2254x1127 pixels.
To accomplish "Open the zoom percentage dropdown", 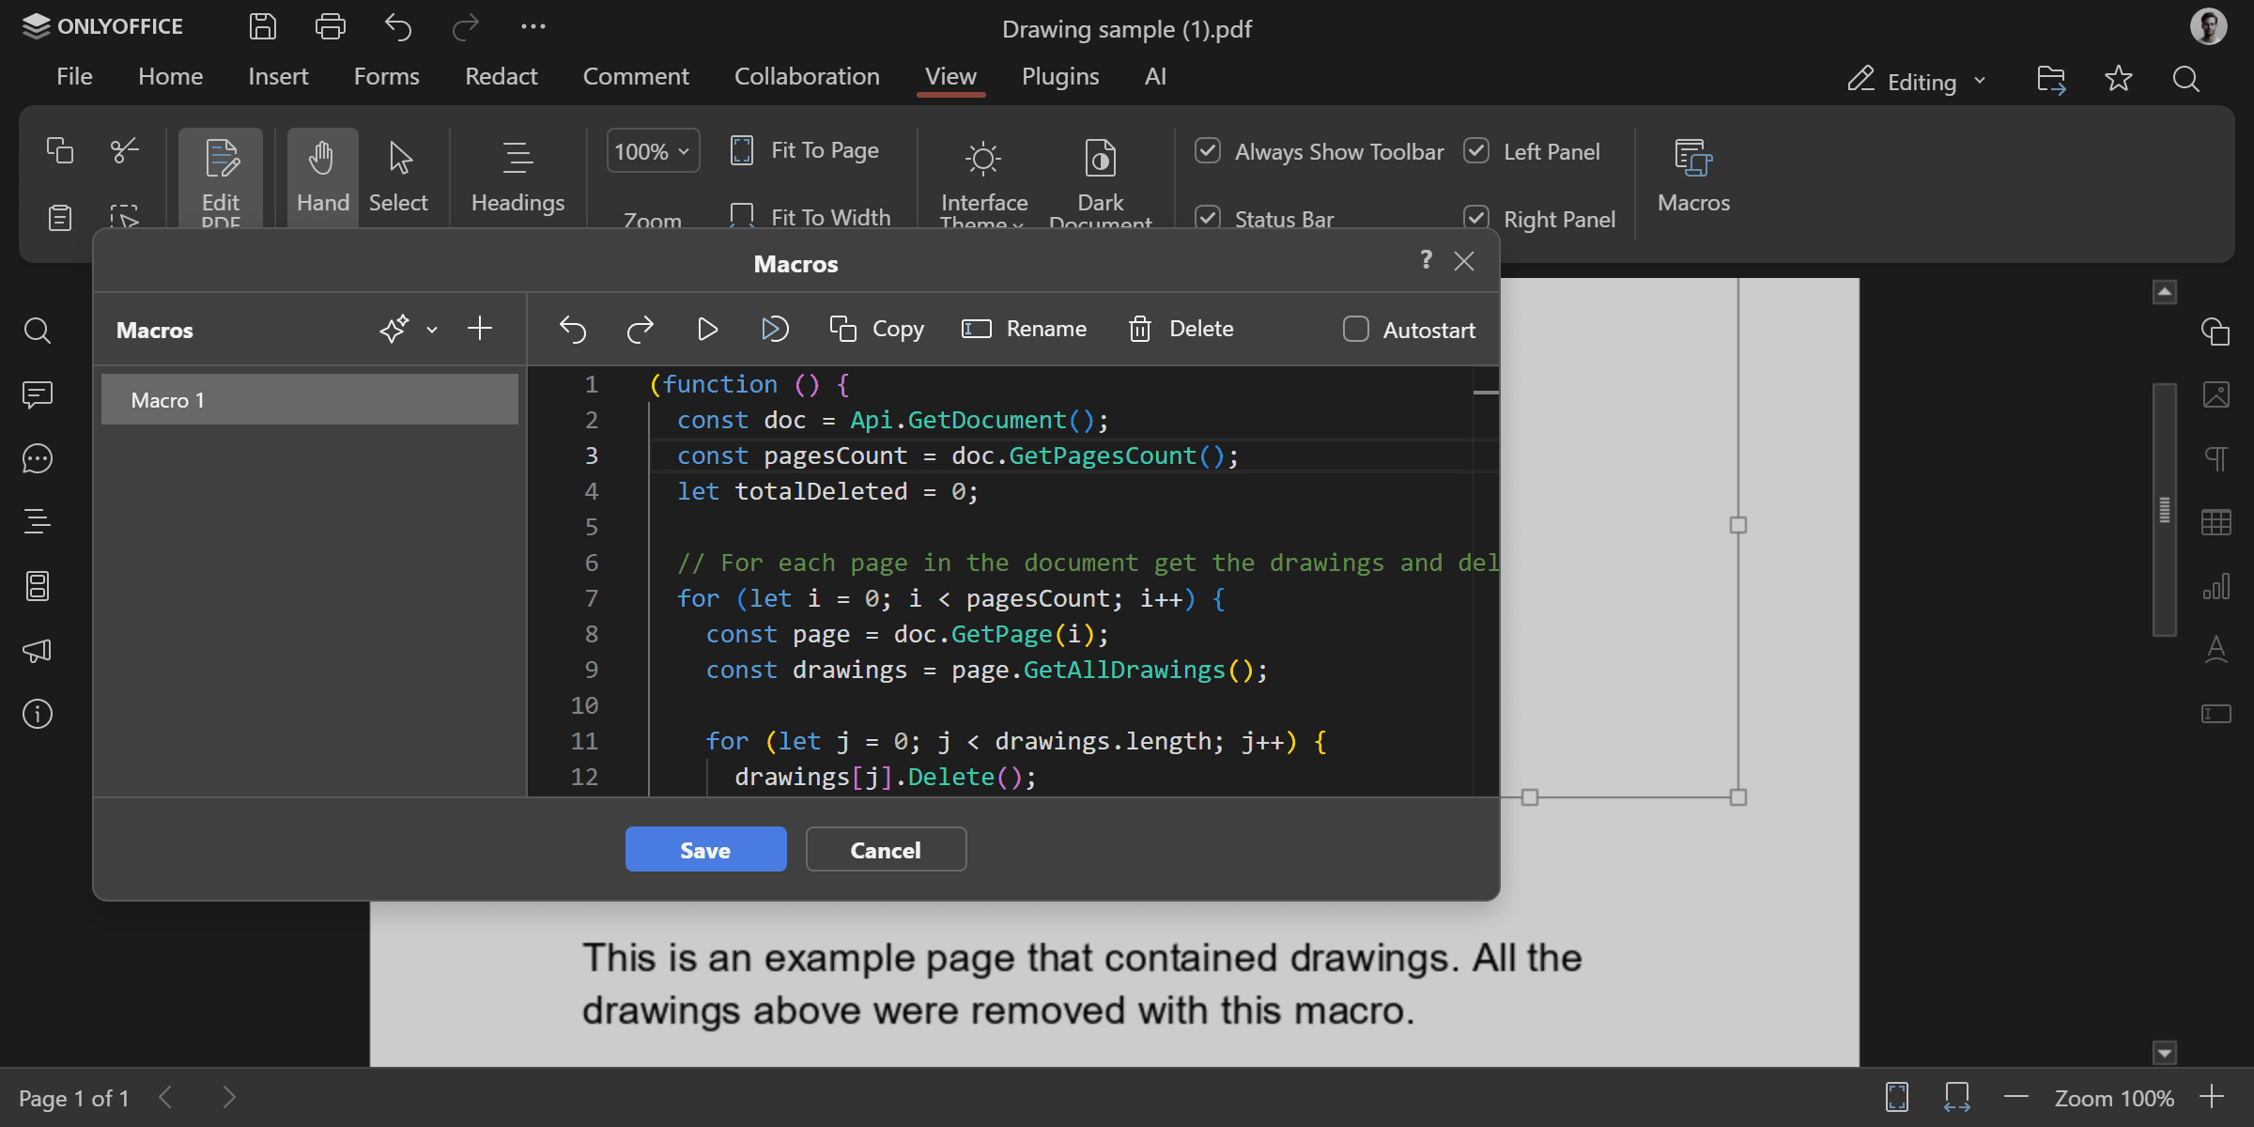I will [652, 150].
